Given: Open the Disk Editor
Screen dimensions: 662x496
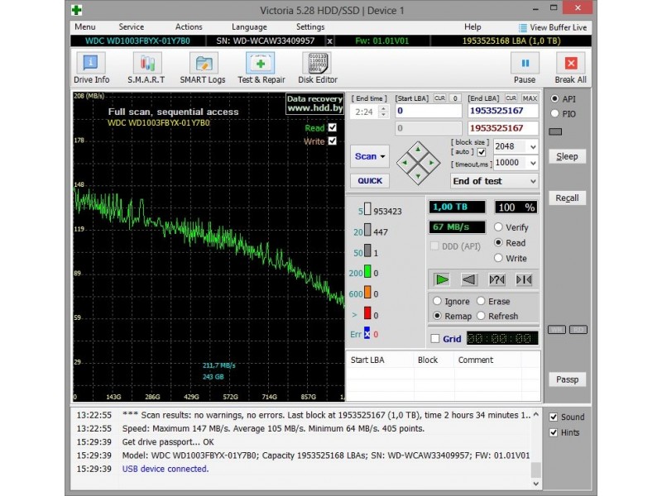Looking at the screenshot, I should pos(318,68).
